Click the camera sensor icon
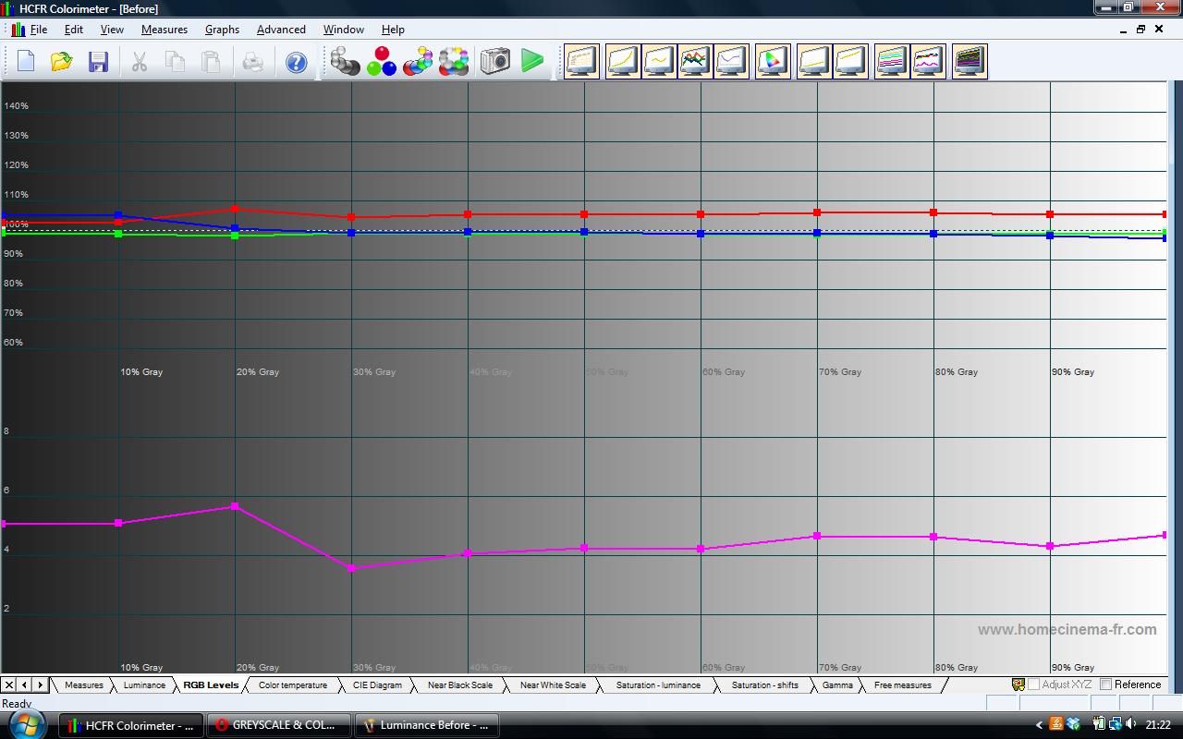 point(494,62)
